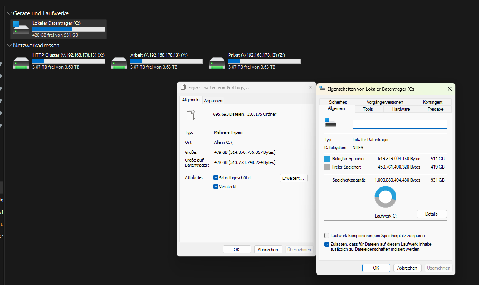Click the '511 GB' used space value

(x=438, y=159)
